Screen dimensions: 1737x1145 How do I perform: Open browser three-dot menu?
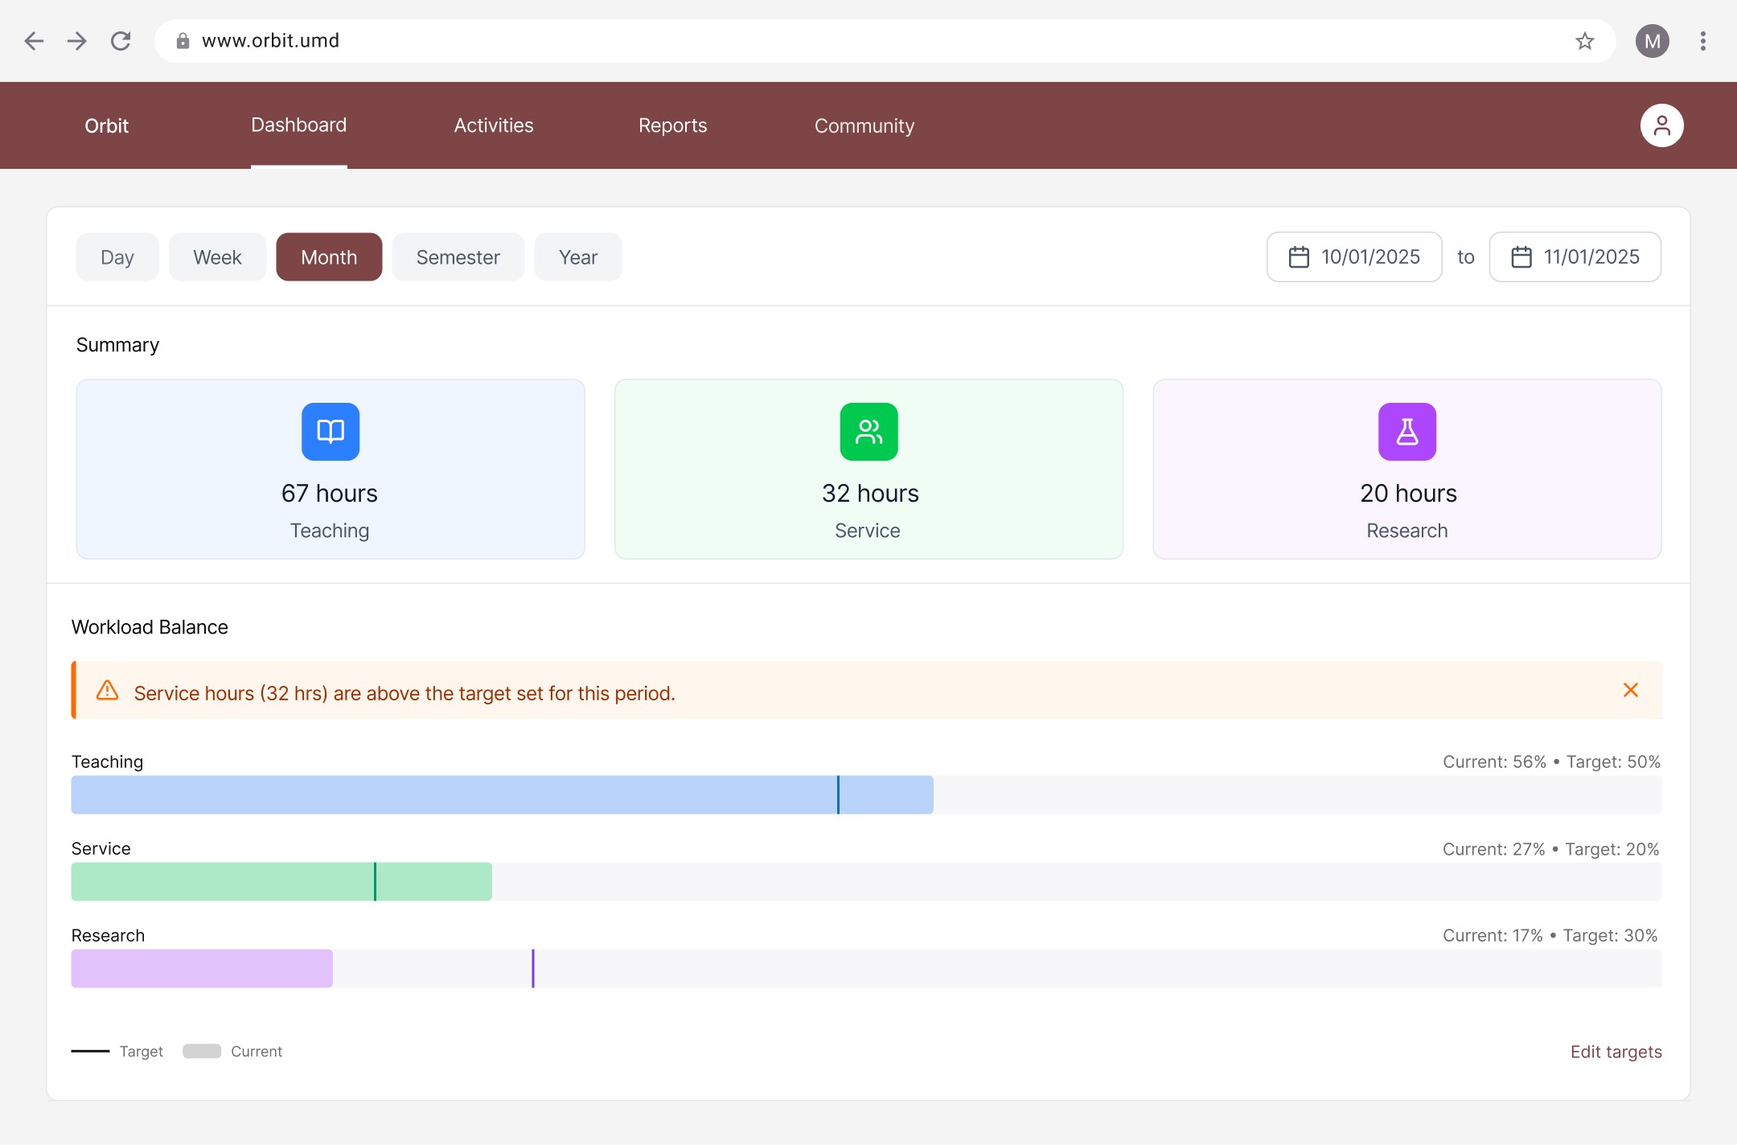1702,41
